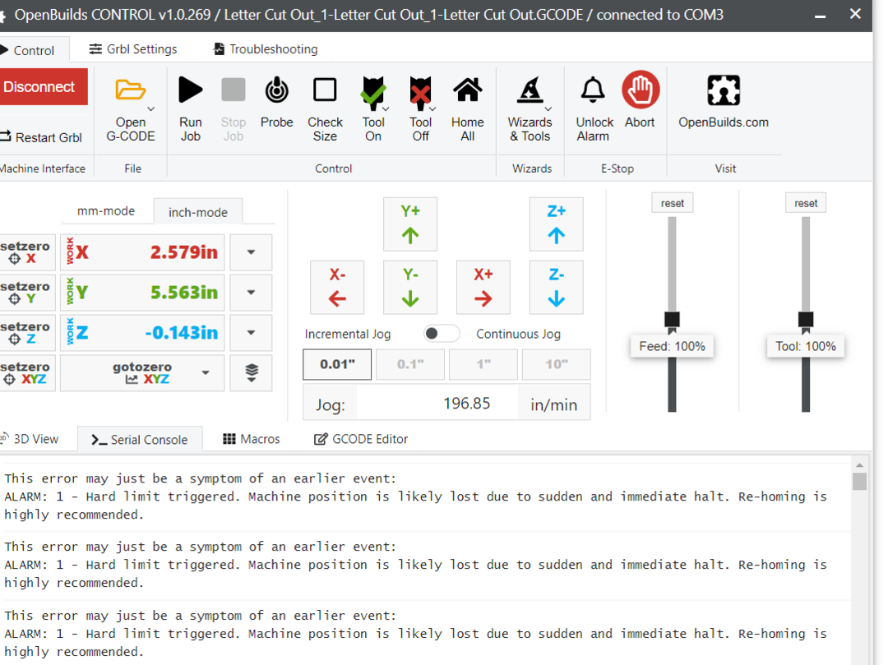Jog Z axis up with Z+ arrow
The image size is (888, 665).
coord(556,224)
